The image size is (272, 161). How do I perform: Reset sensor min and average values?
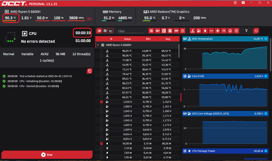click(256, 31)
